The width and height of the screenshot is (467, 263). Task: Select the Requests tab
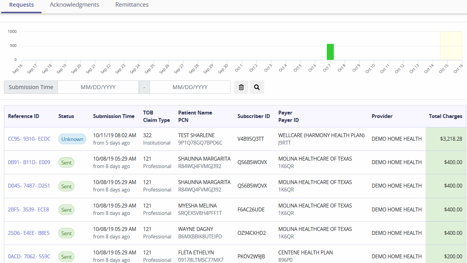tap(21, 5)
